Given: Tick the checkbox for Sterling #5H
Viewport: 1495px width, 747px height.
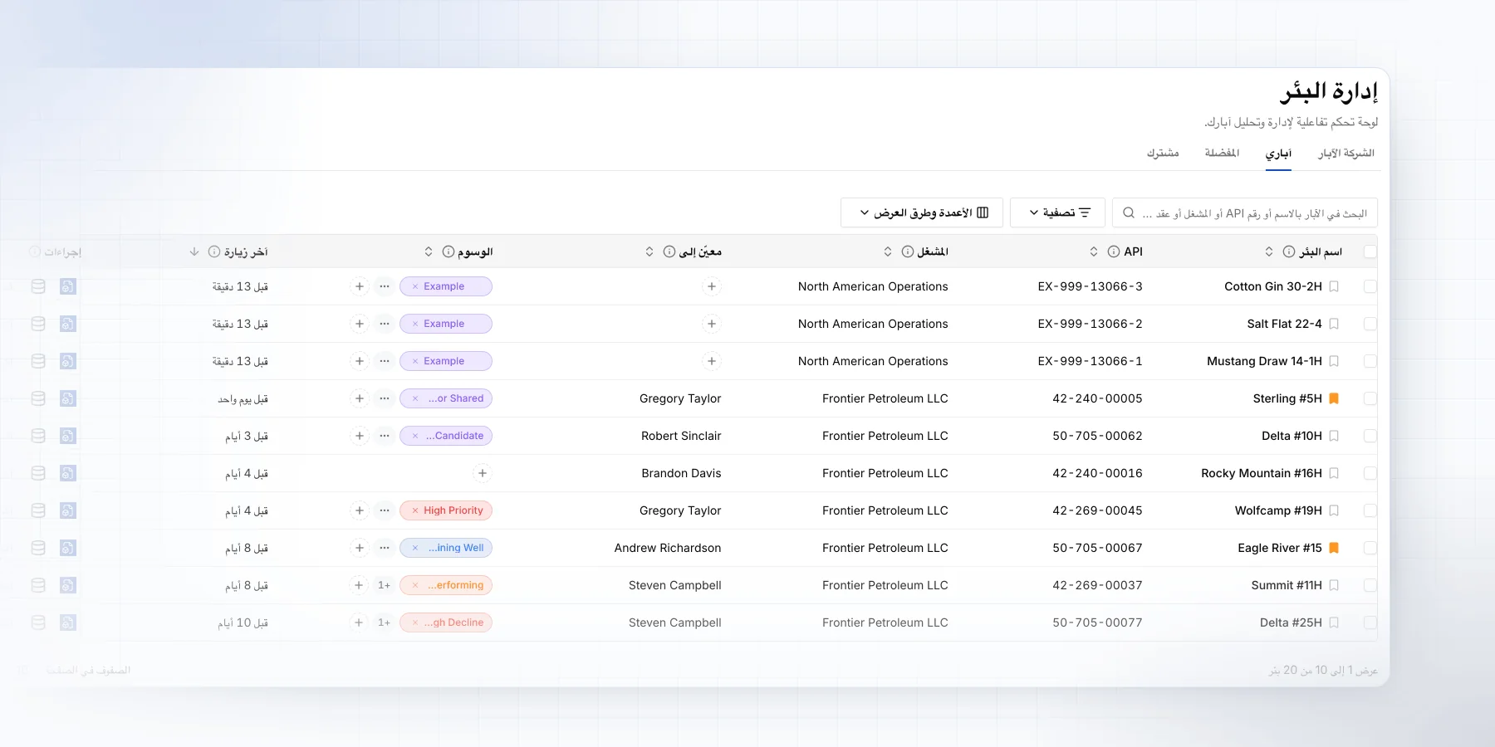Looking at the screenshot, I should pyautogui.click(x=1370, y=398).
